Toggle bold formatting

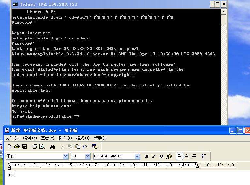pyautogui.click(x=147, y=156)
